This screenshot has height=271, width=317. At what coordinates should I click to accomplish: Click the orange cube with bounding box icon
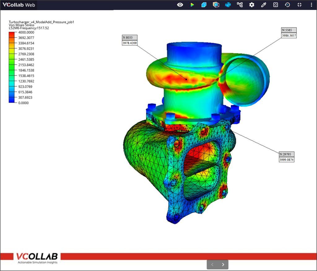click(216, 5)
